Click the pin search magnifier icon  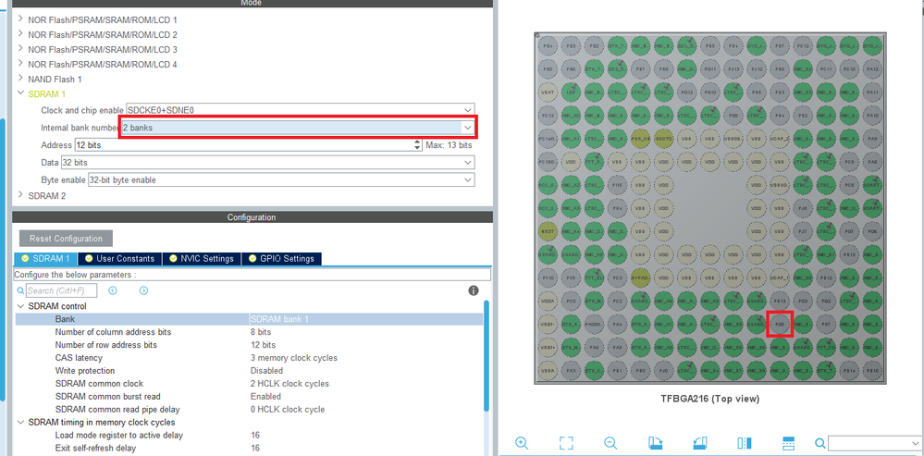(x=820, y=443)
